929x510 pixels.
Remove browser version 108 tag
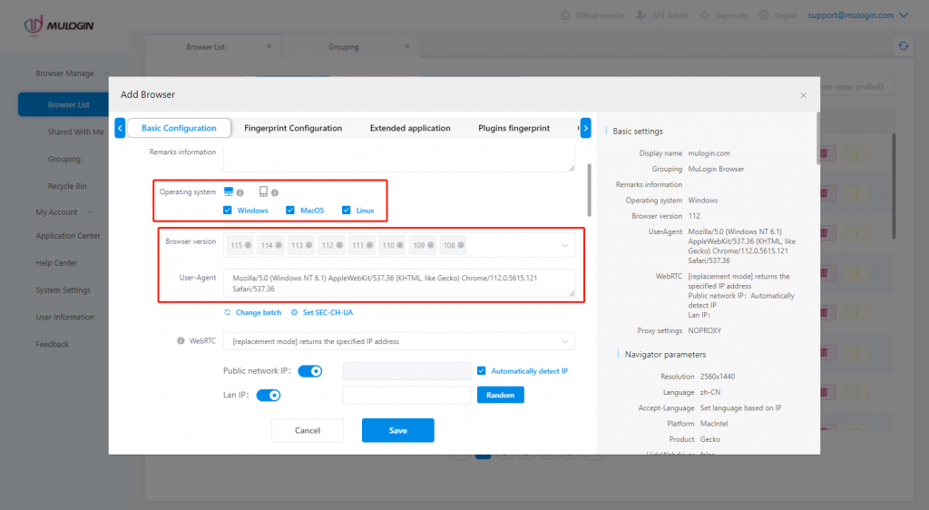(x=461, y=245)
